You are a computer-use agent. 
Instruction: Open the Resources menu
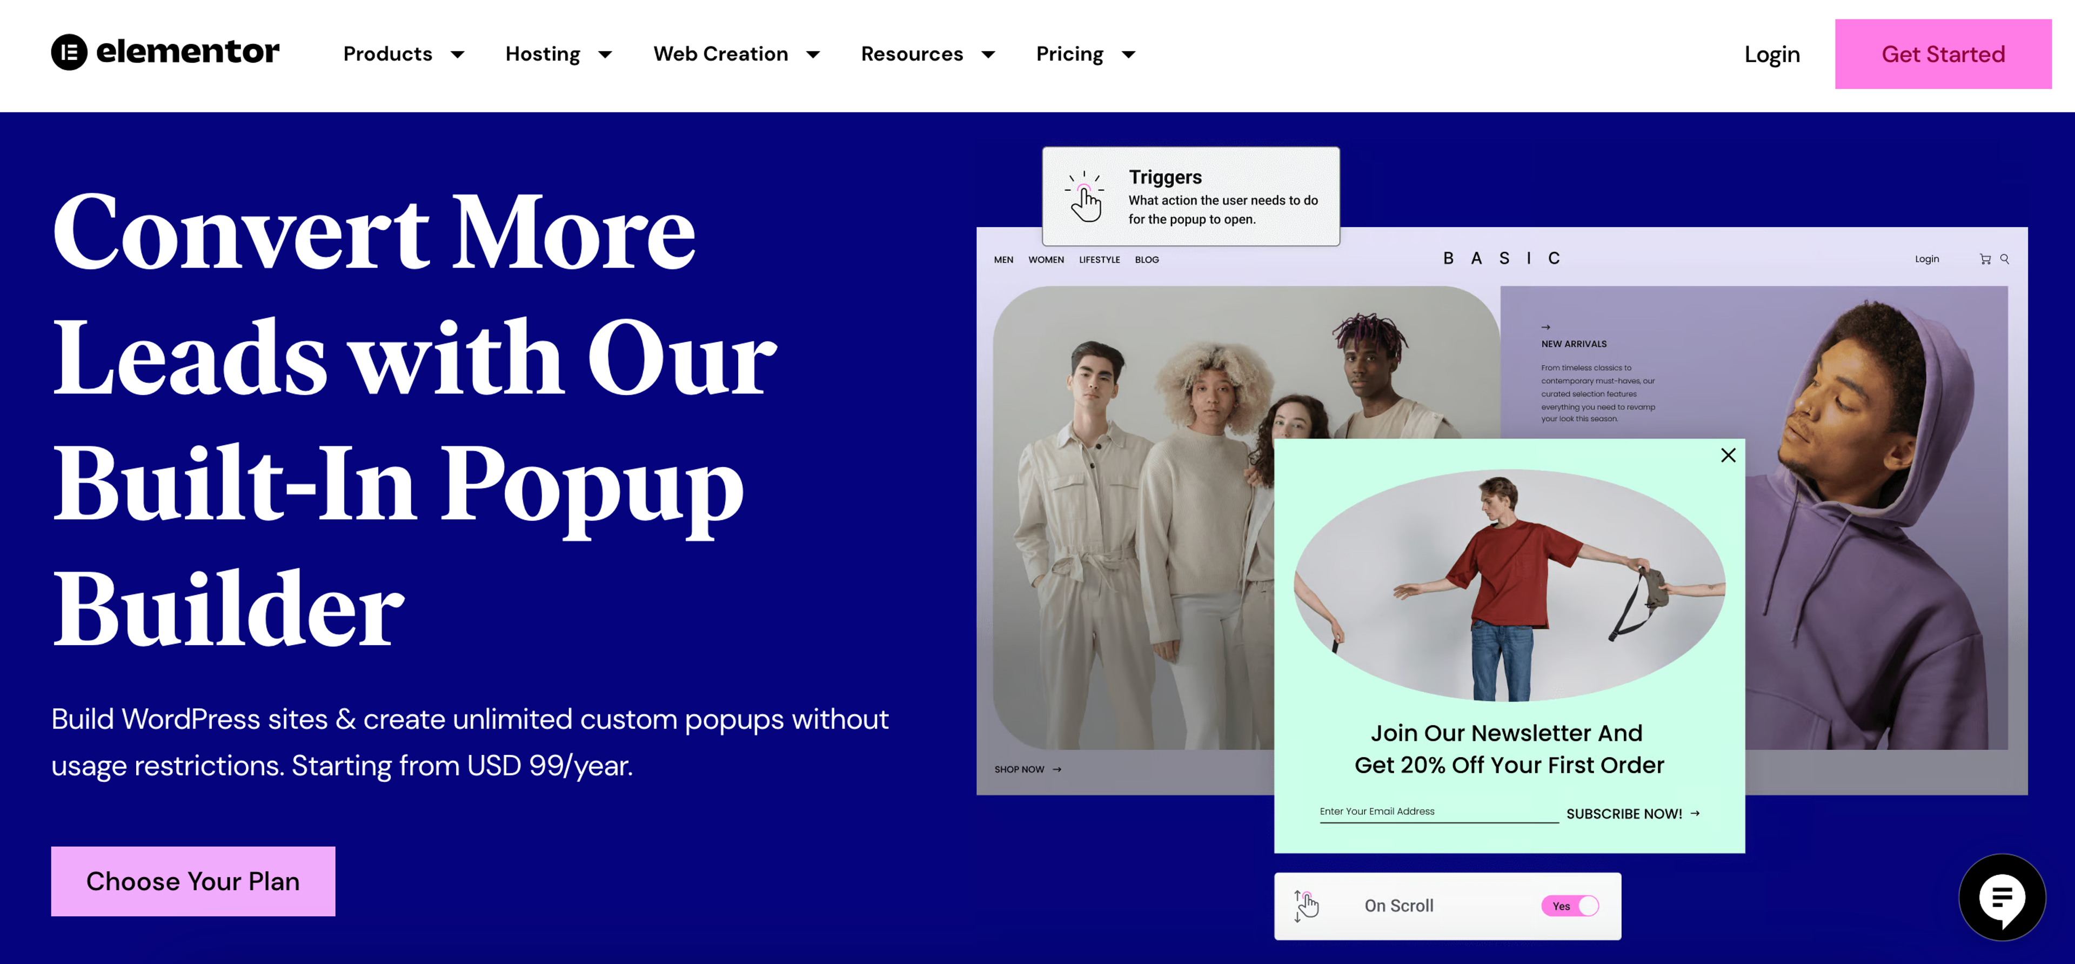(x=912, y=54)
